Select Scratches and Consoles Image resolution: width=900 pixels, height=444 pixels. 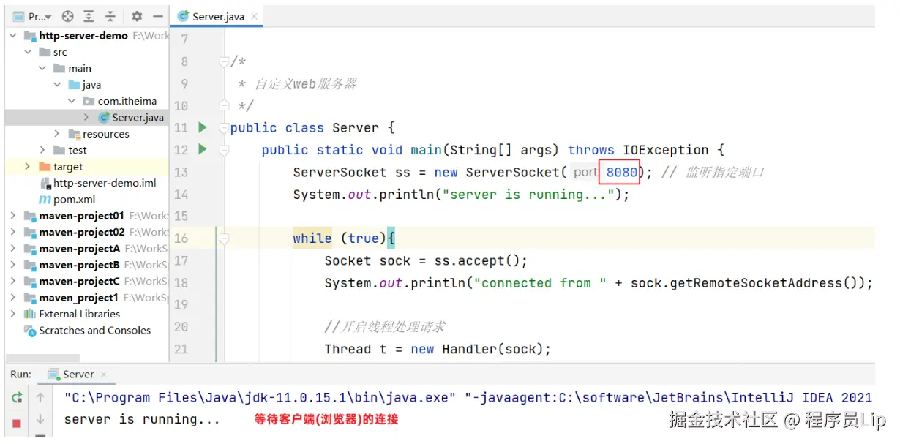pyautogui.click(x=94, y=330)
